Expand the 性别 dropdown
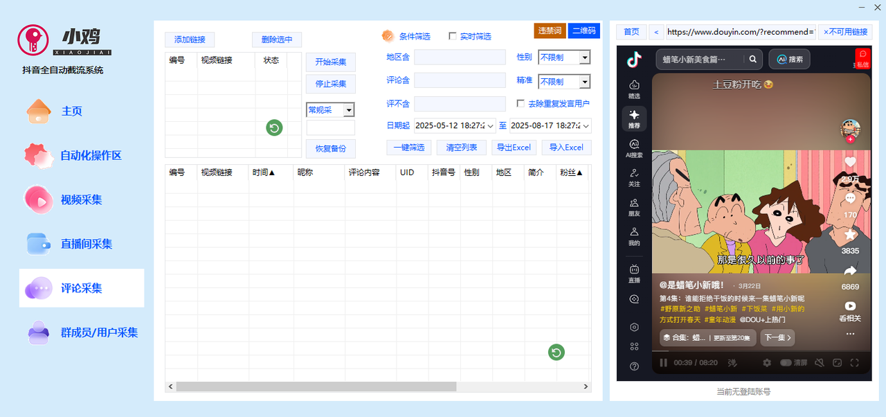 click(584, 57)
